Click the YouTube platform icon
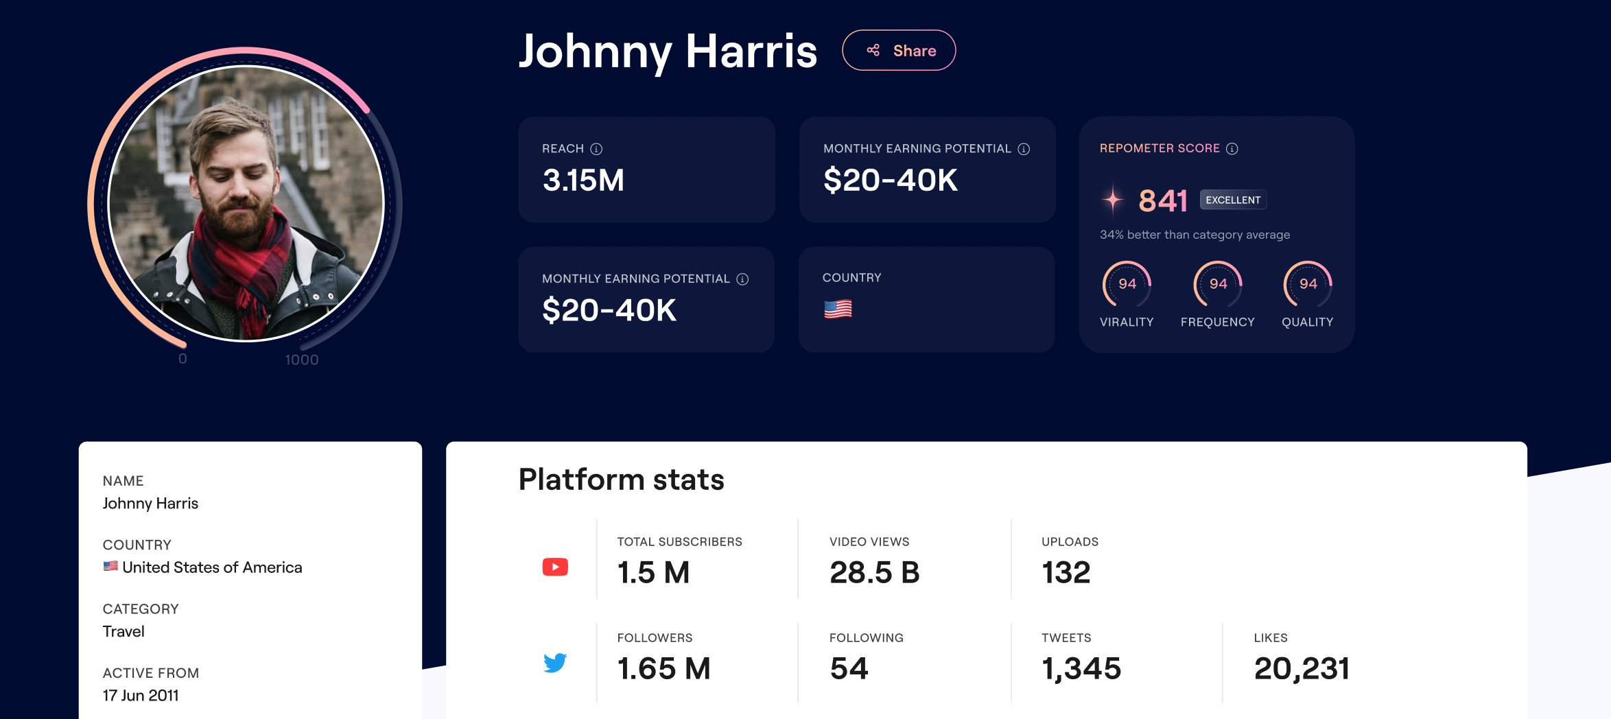The width and height of the screenshot is (1611, 719). (555, 567)
